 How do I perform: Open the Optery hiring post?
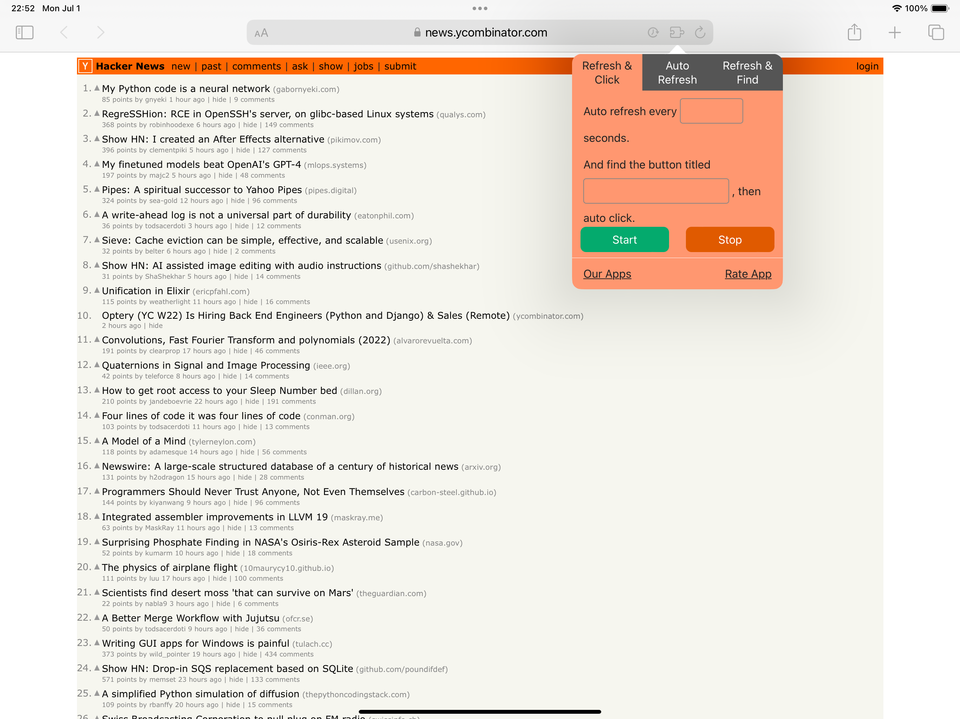point(305,315)
